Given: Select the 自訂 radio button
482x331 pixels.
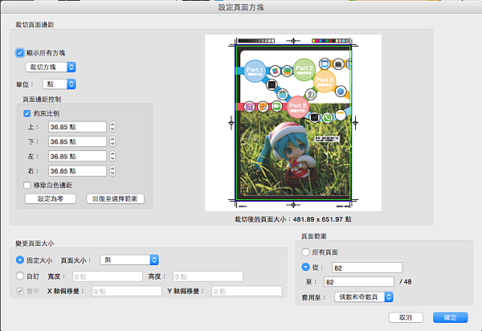Looking at the screenshot, I should tap(20, 276).
